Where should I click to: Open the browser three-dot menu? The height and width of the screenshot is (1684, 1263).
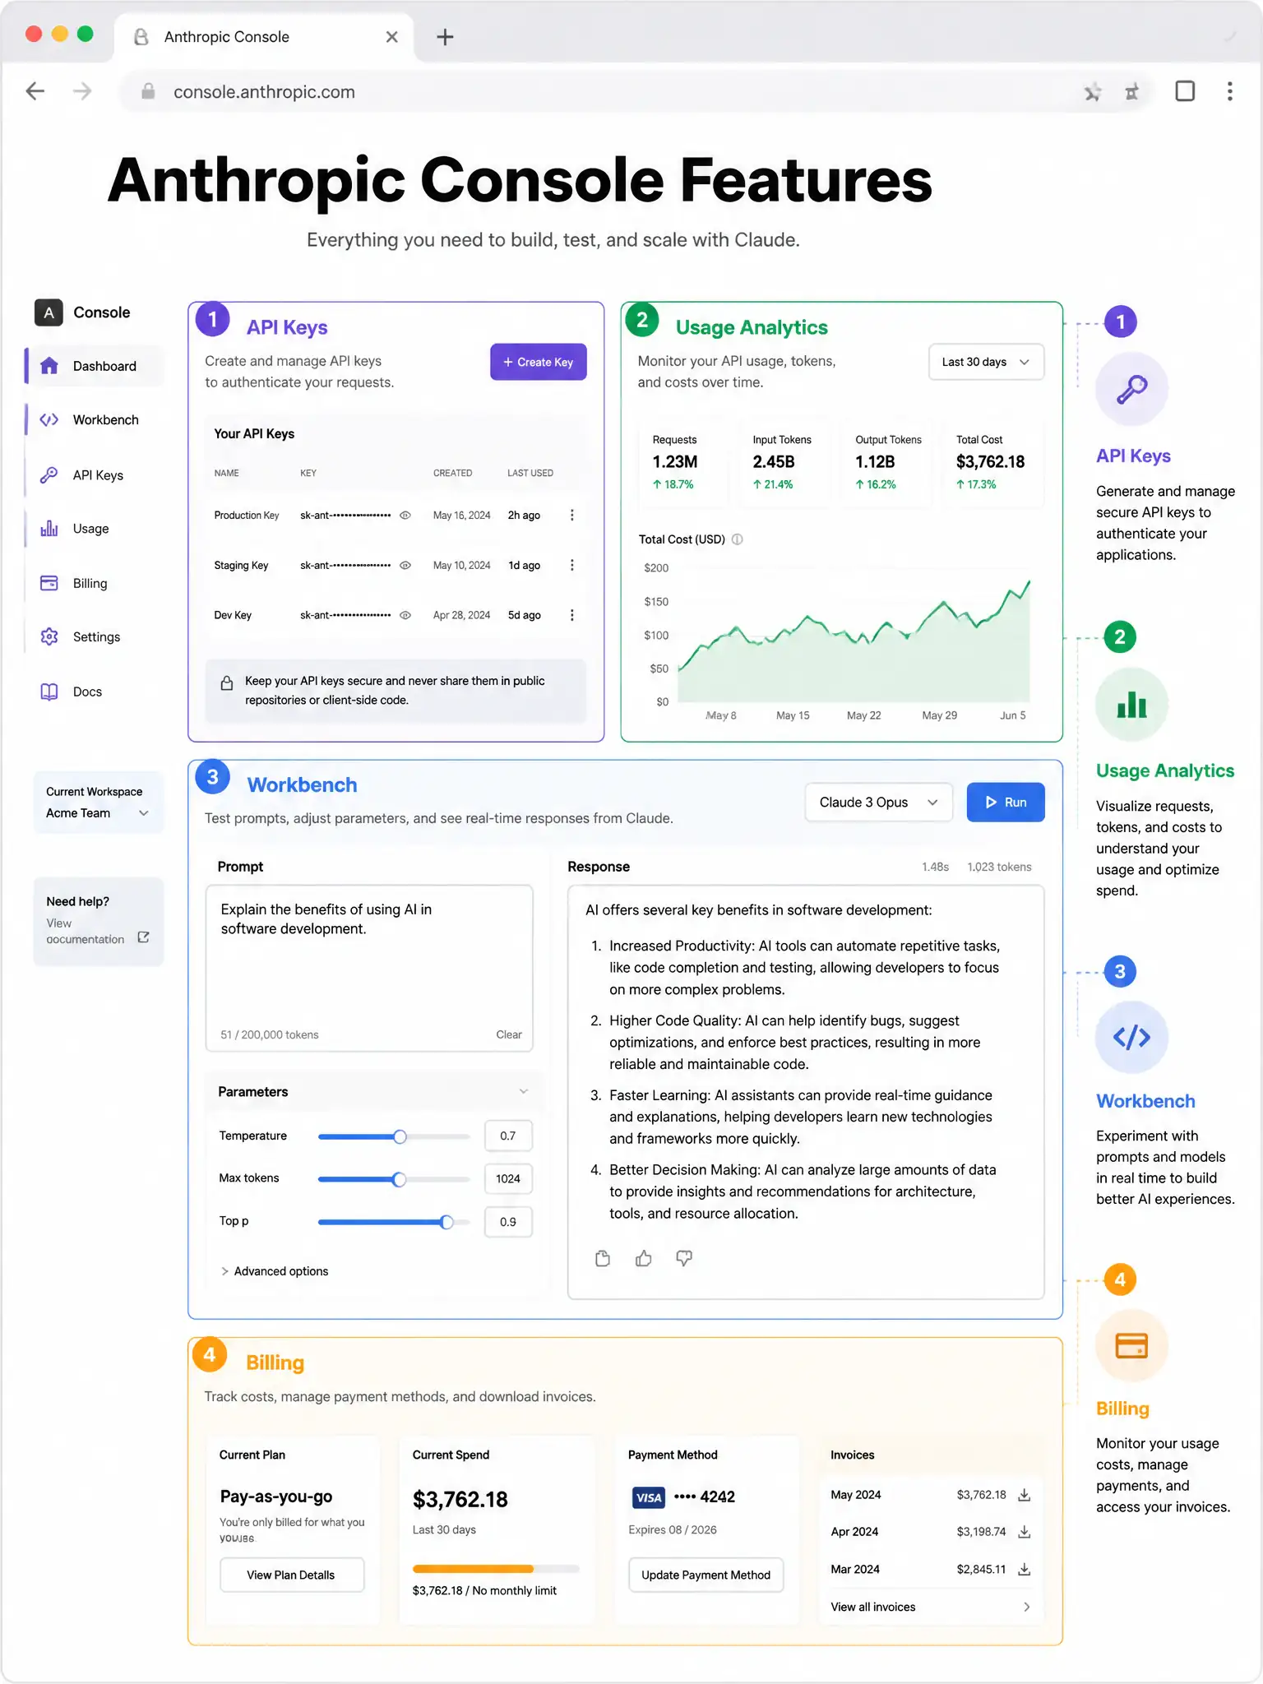coord(1230,91)
